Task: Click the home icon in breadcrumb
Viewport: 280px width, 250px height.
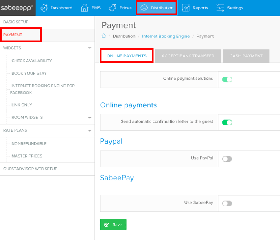Action: pos(104,36)
